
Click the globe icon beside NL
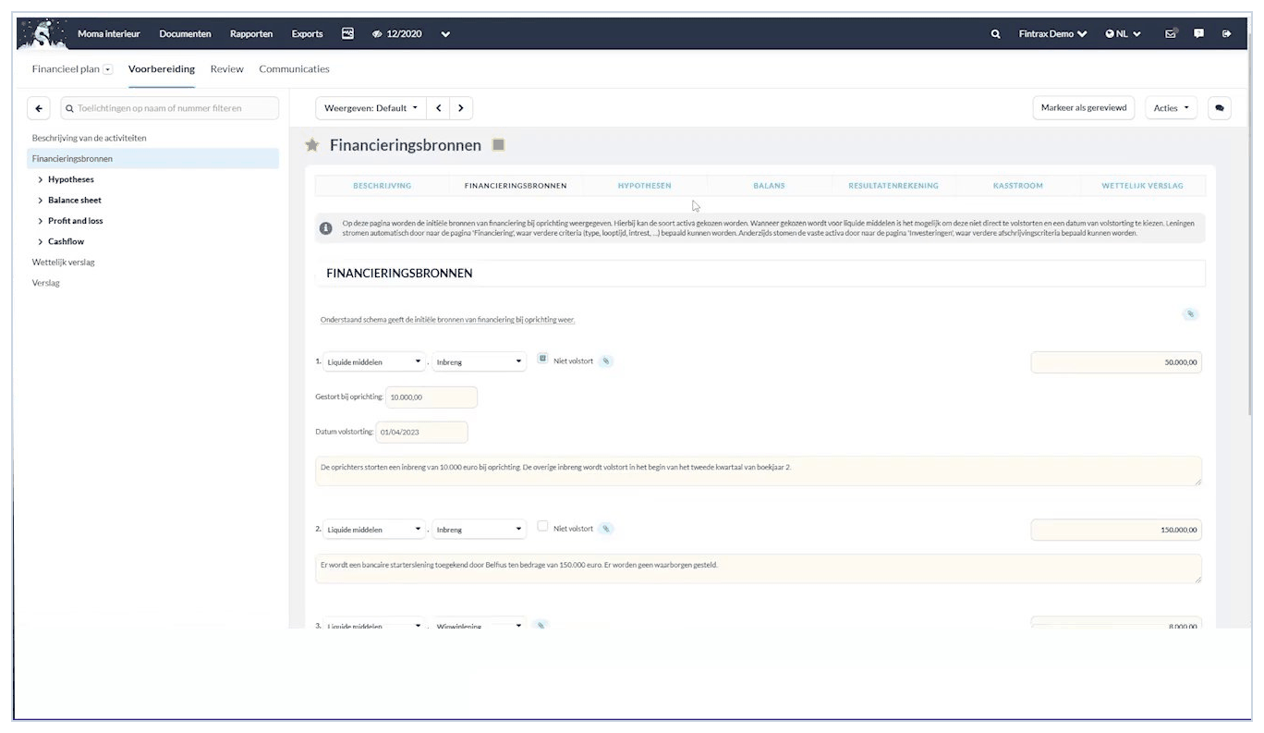1110,34
